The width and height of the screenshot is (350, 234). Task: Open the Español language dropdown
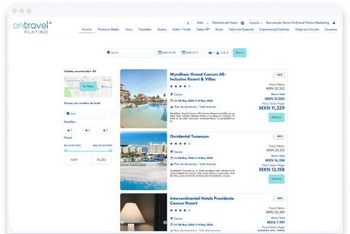(x=255, y=23)
